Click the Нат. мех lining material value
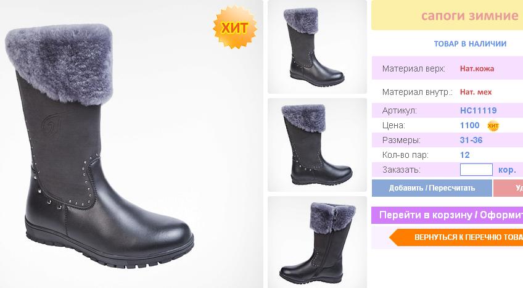 [476, 92]
